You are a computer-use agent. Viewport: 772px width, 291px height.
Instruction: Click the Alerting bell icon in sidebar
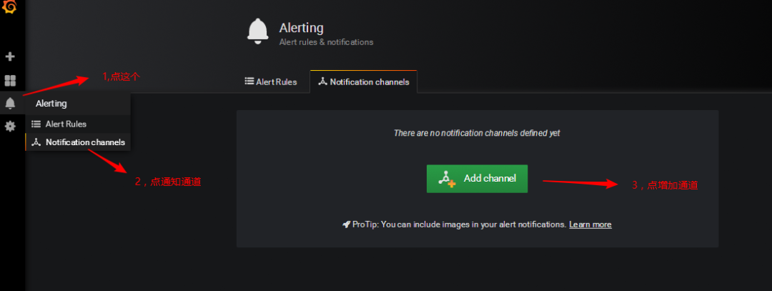(10, 104)
